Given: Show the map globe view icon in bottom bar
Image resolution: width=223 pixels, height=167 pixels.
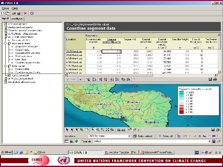Looking at the screenshot, I should tap(77, 141).
